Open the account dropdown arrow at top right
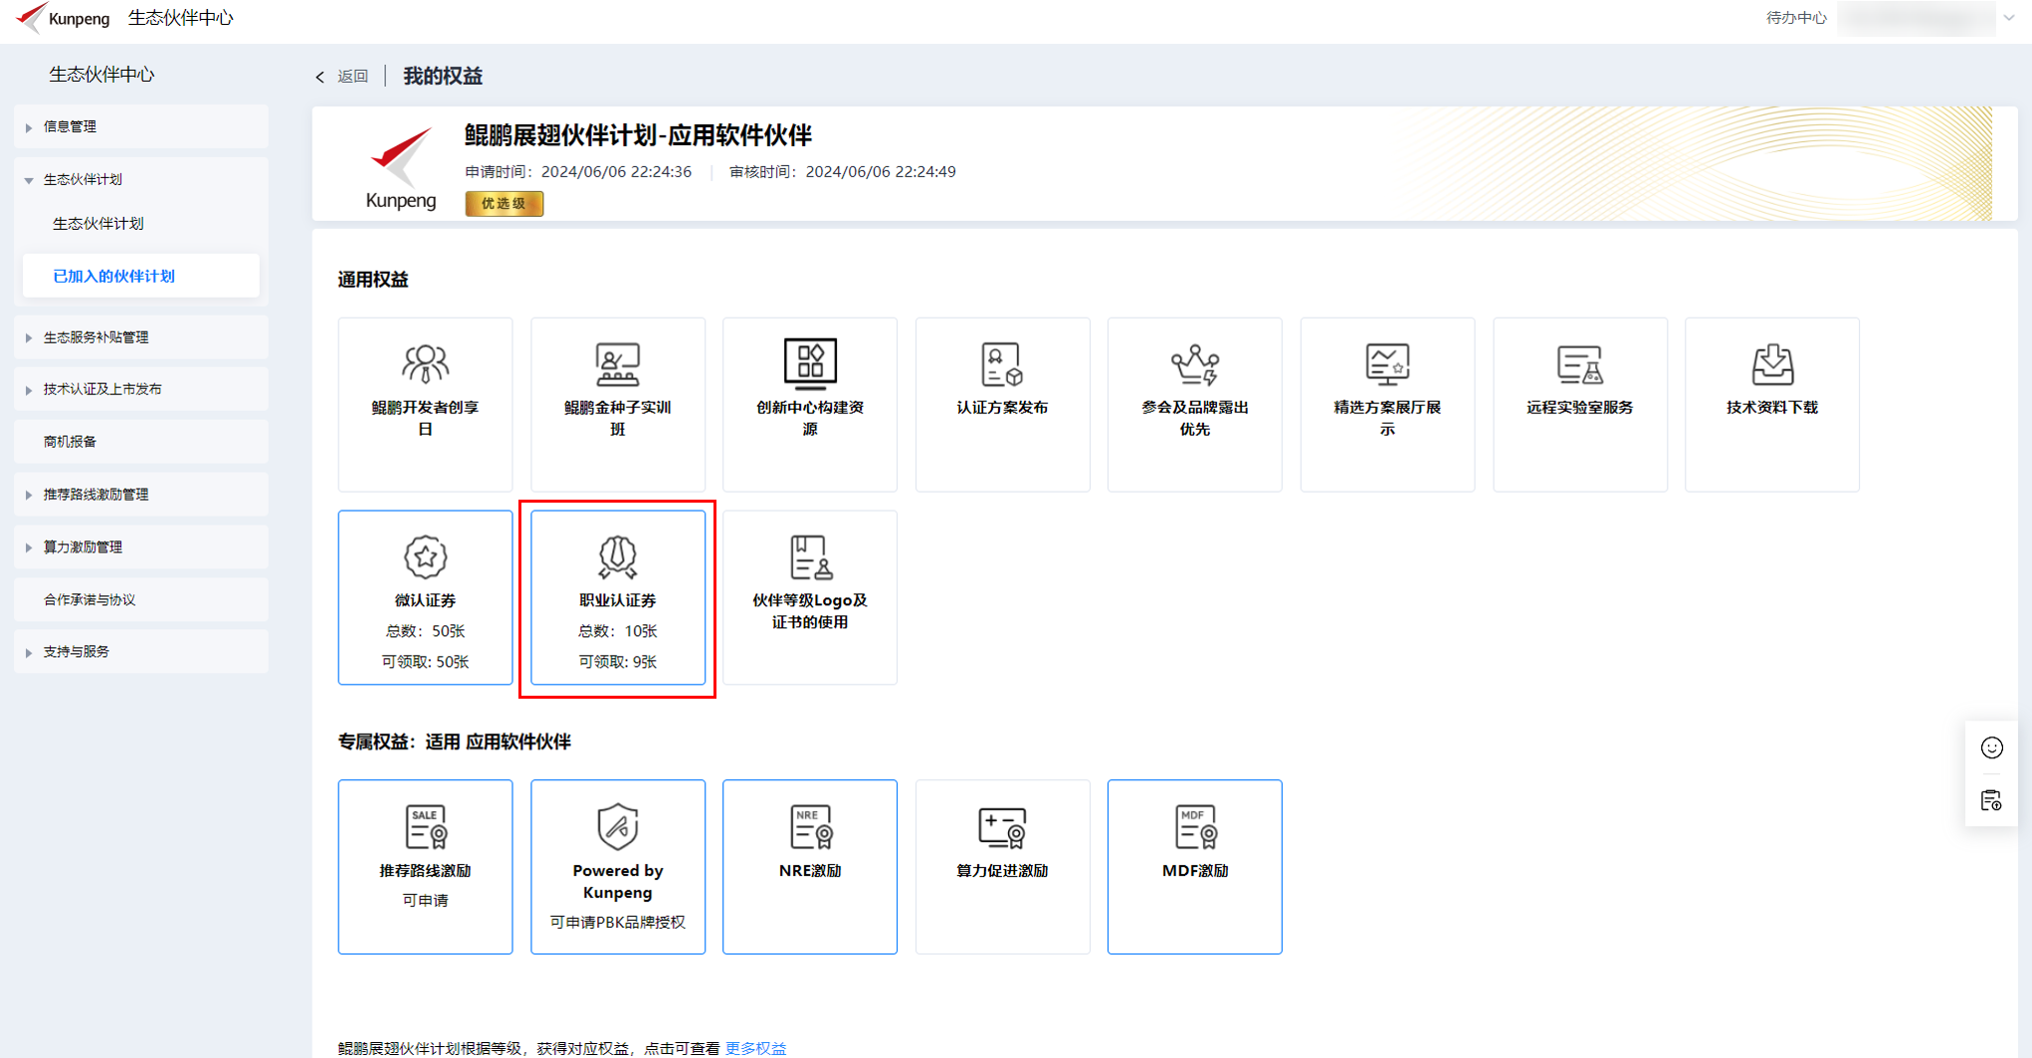Screen dimensions: 2032x1058 (2009, 18)
